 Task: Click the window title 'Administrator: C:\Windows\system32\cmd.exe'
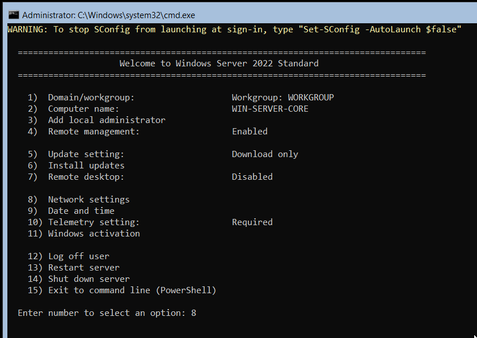[108, 15]
